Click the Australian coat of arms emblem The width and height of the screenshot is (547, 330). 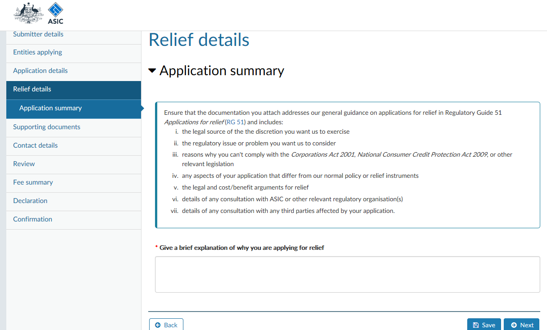coord(29,13)
